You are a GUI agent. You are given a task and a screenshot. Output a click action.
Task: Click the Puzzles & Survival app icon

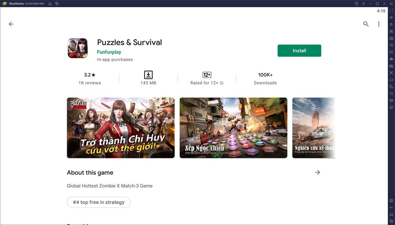(78, 48)
